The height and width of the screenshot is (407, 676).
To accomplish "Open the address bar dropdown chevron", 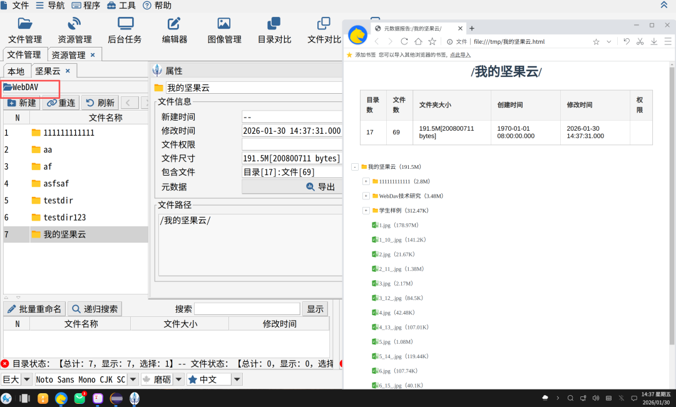I will click(609, 42).
